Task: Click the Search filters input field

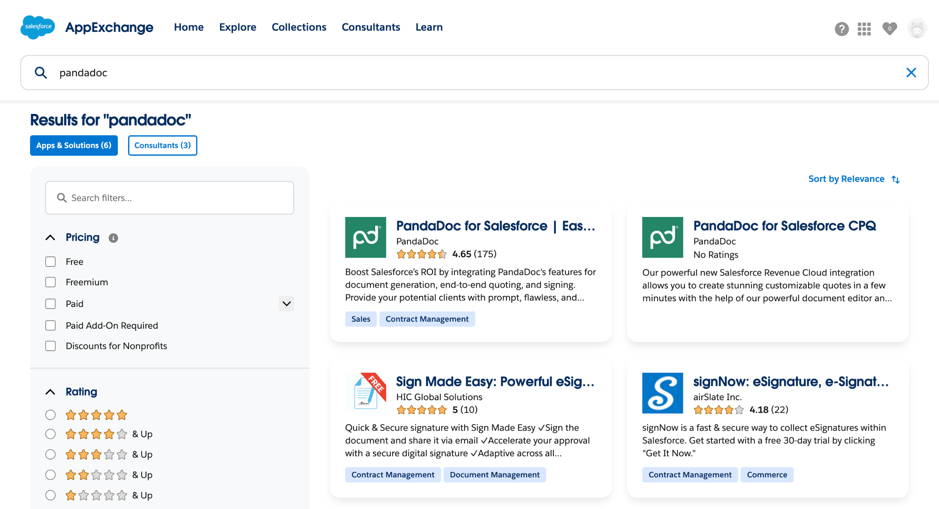Action: pyautogui.click(x=169, y=198)
